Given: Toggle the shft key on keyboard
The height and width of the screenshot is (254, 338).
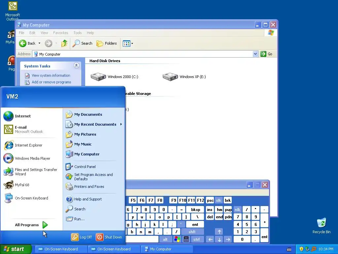Looking at the screenshot, I should point(192,232).
